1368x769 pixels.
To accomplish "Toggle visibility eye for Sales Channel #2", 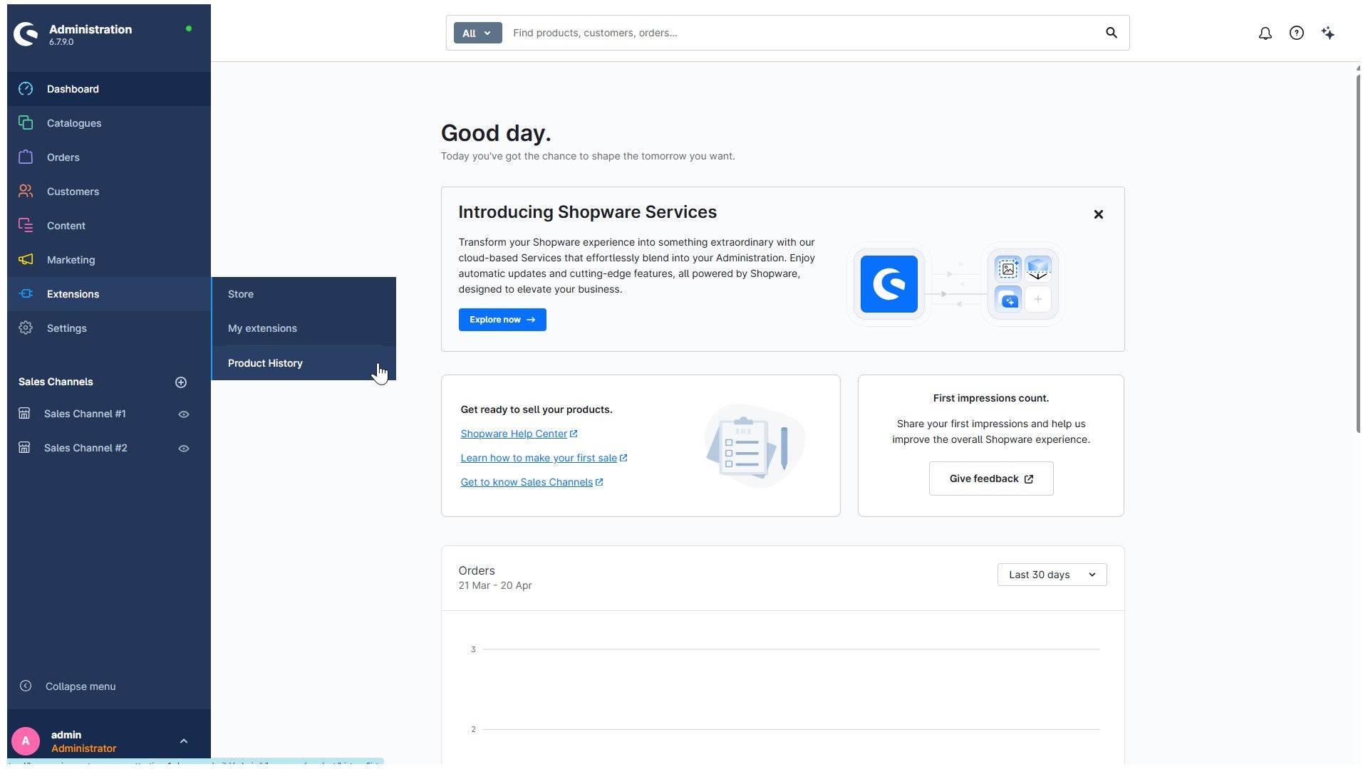I will (184, 449).
